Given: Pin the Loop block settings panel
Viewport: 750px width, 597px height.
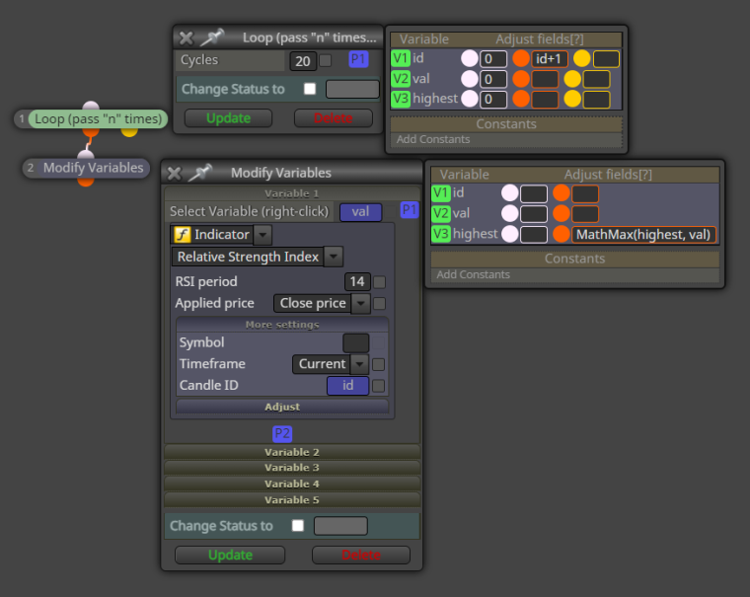Looking at the screenshot, I should 212,37.
